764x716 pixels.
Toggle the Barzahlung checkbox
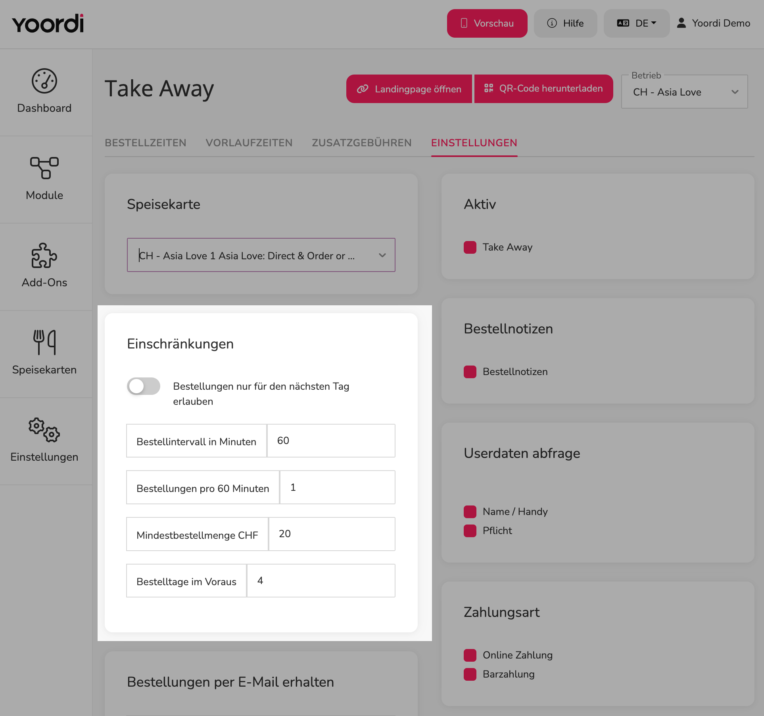[x=470, y=674]
